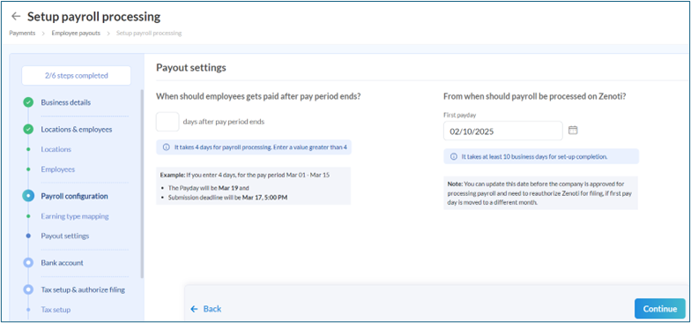This screenshot has width=691, height=323.
Task: Select Earning type mapping sub-step
Action: (75, 216)
